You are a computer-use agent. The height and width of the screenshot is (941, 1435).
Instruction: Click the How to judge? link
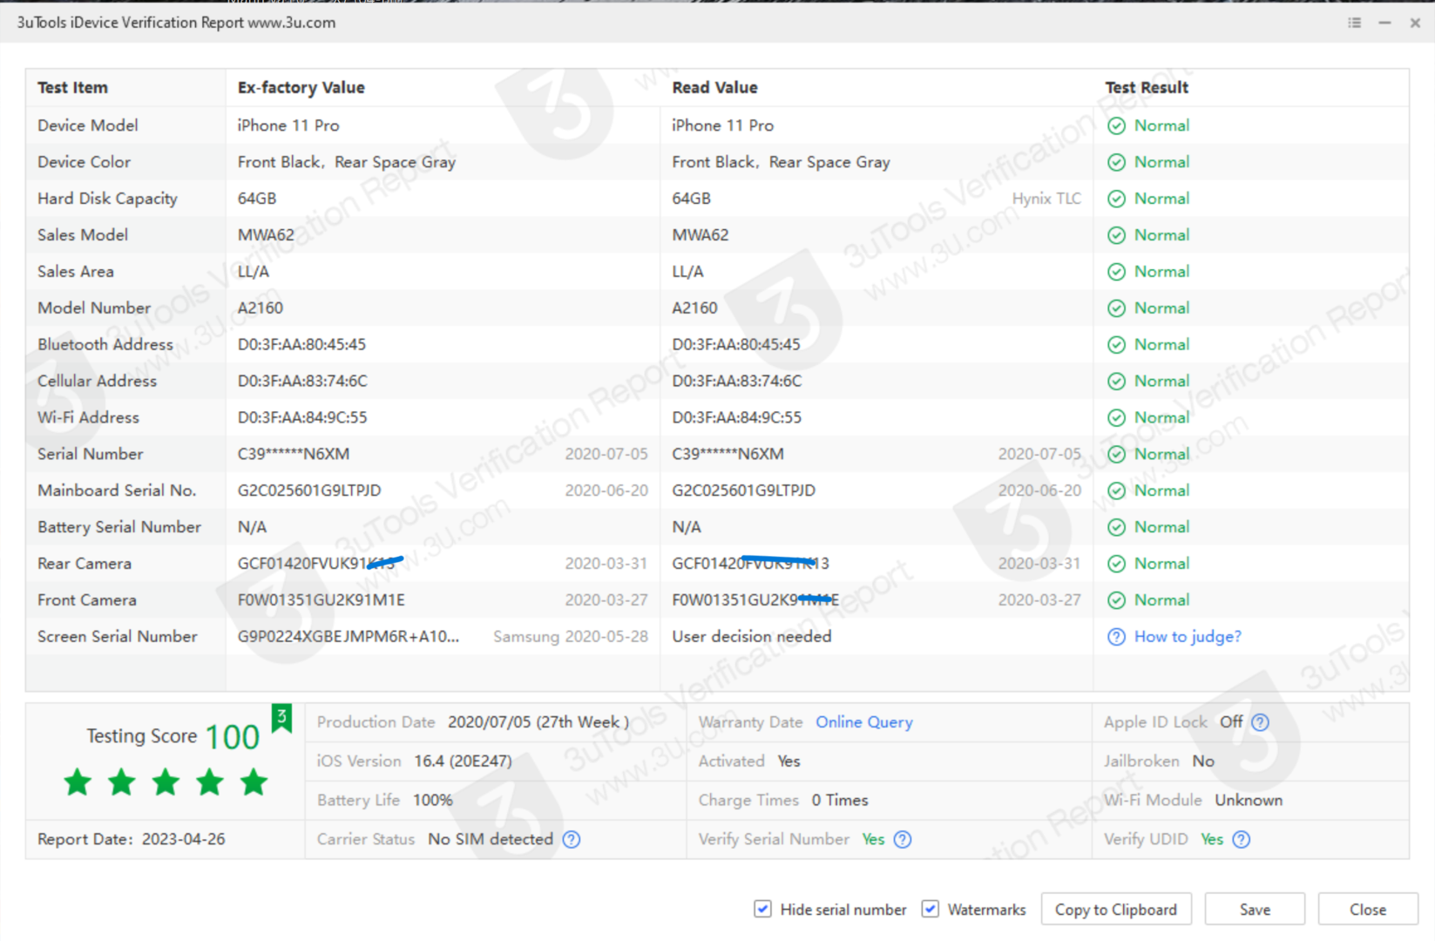pyautogui.click(x=1188, y=636)
